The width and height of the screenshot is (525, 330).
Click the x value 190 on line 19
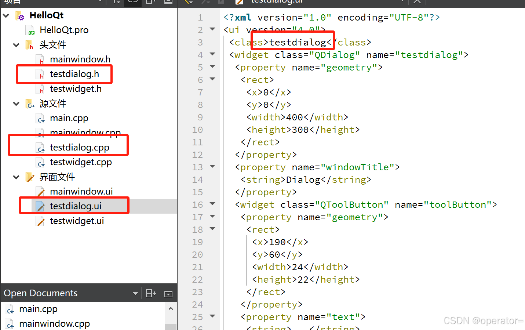(x=277, y=242)
